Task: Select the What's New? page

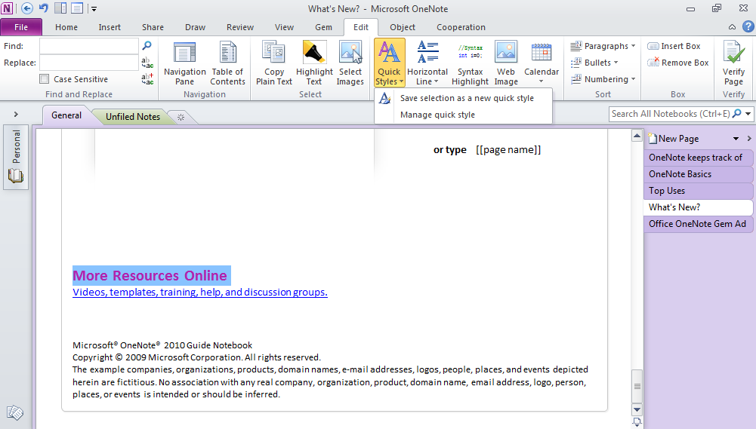Action: pyautogui.click(x=698, y=207)
